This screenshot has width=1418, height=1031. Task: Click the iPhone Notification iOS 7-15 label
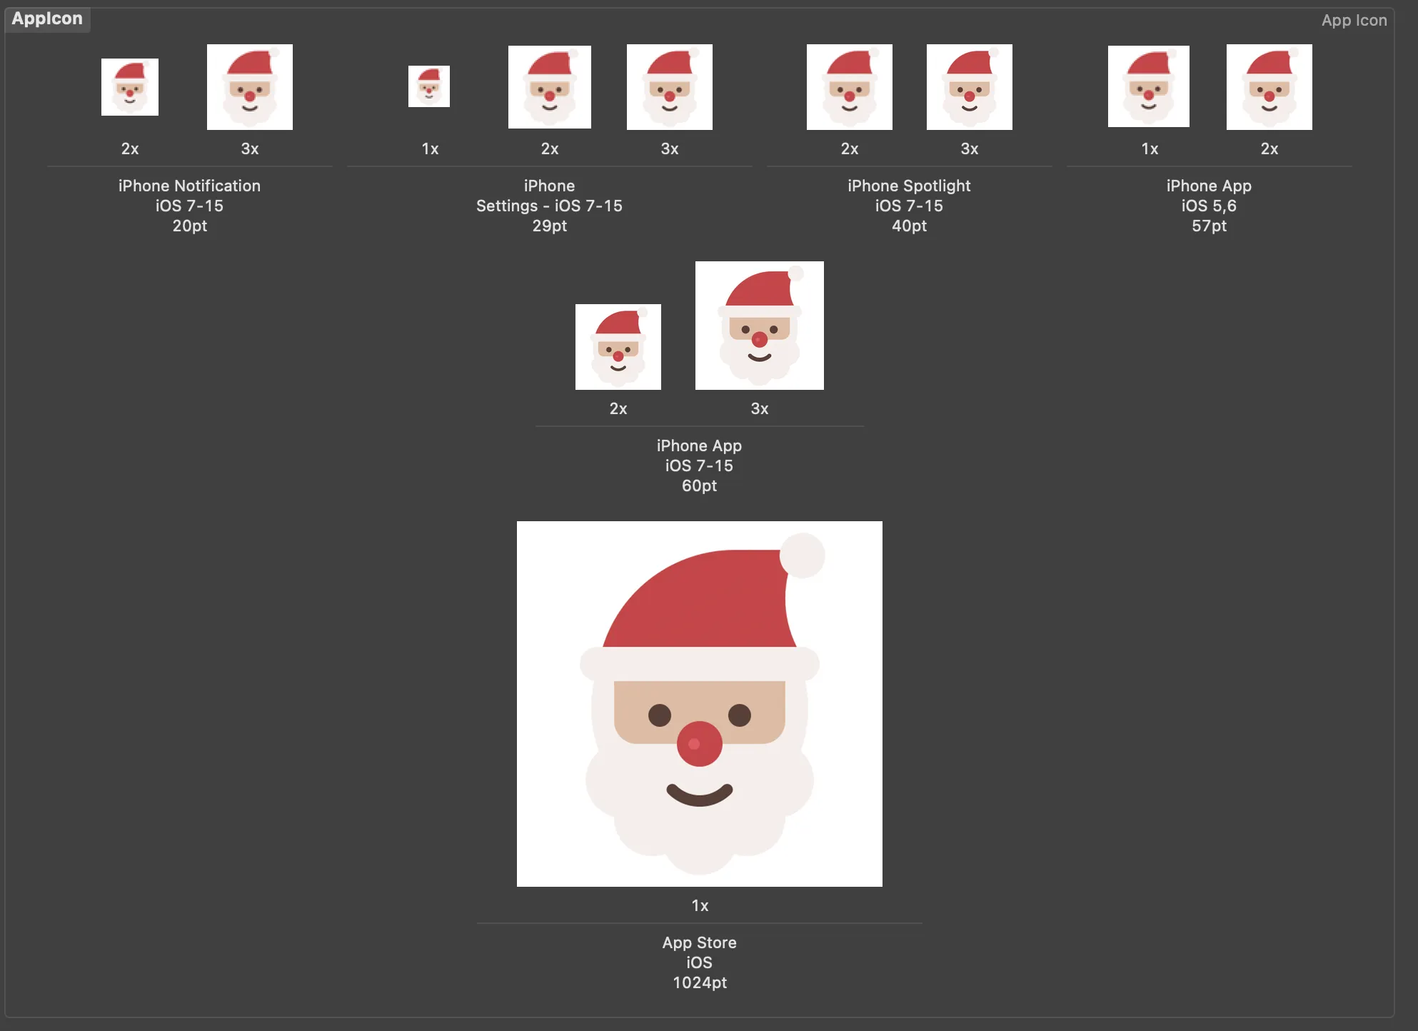pos(189,206)
